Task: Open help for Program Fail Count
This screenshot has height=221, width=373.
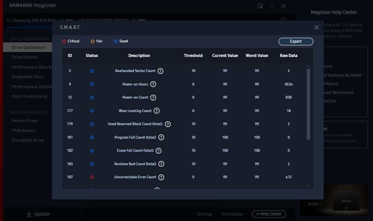Action: coord(161,137)
